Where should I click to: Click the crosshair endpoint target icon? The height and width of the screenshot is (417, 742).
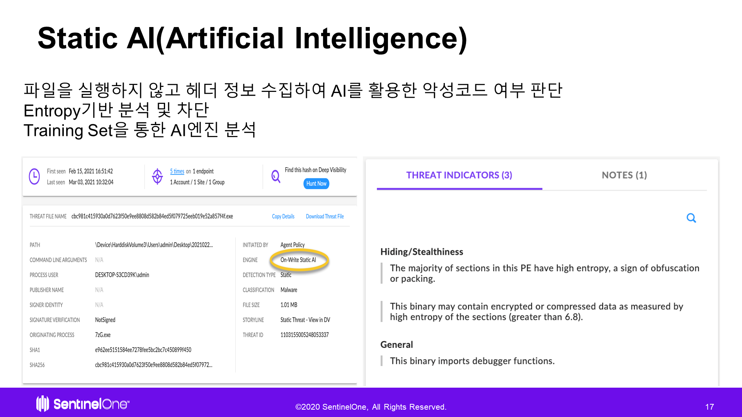[157, 176]
